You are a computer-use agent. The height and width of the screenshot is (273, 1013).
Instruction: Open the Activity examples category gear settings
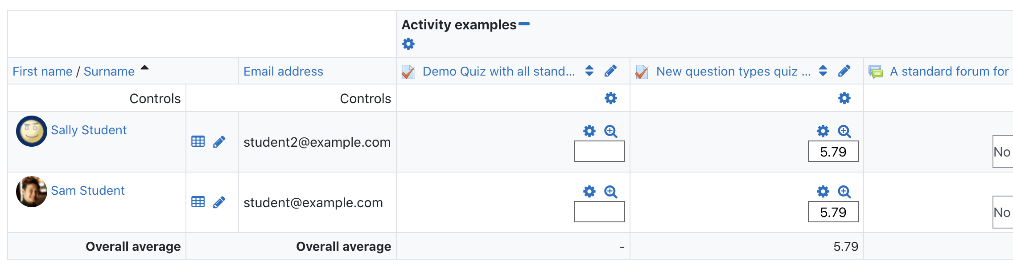408,44
